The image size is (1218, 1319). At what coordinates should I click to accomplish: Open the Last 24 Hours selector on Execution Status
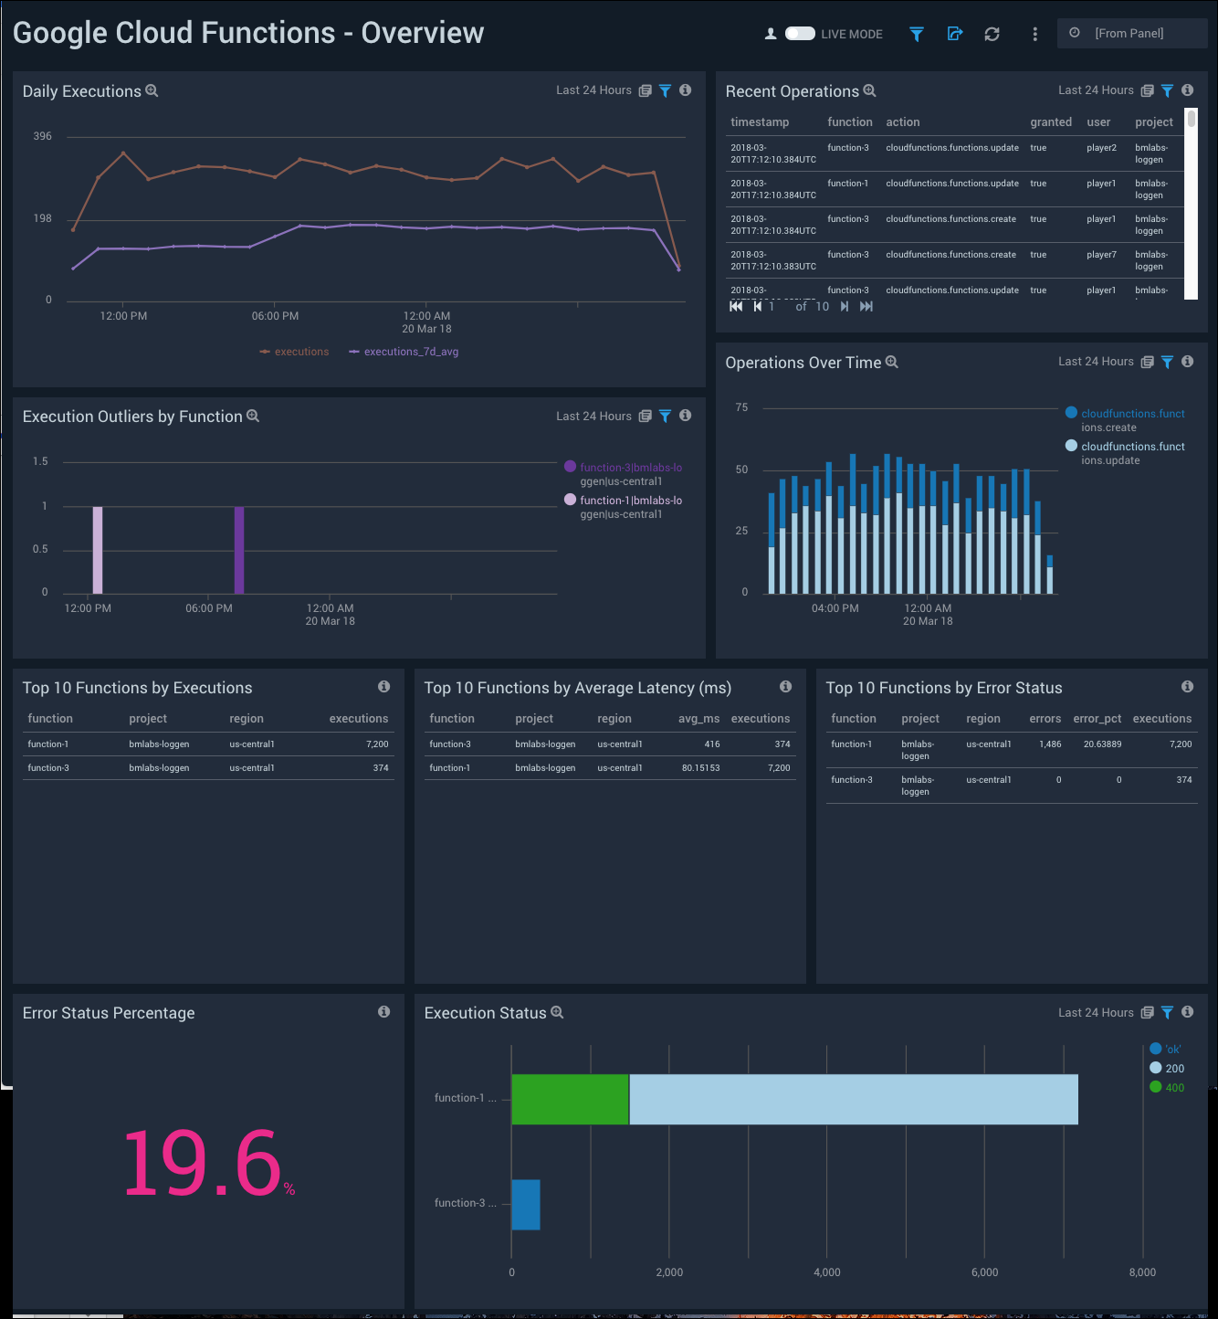click(x=1096, y=1012)
